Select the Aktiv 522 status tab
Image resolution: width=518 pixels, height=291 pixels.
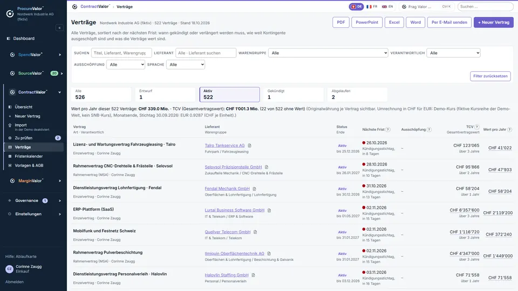pyautogui.click(x=230, y=94)
